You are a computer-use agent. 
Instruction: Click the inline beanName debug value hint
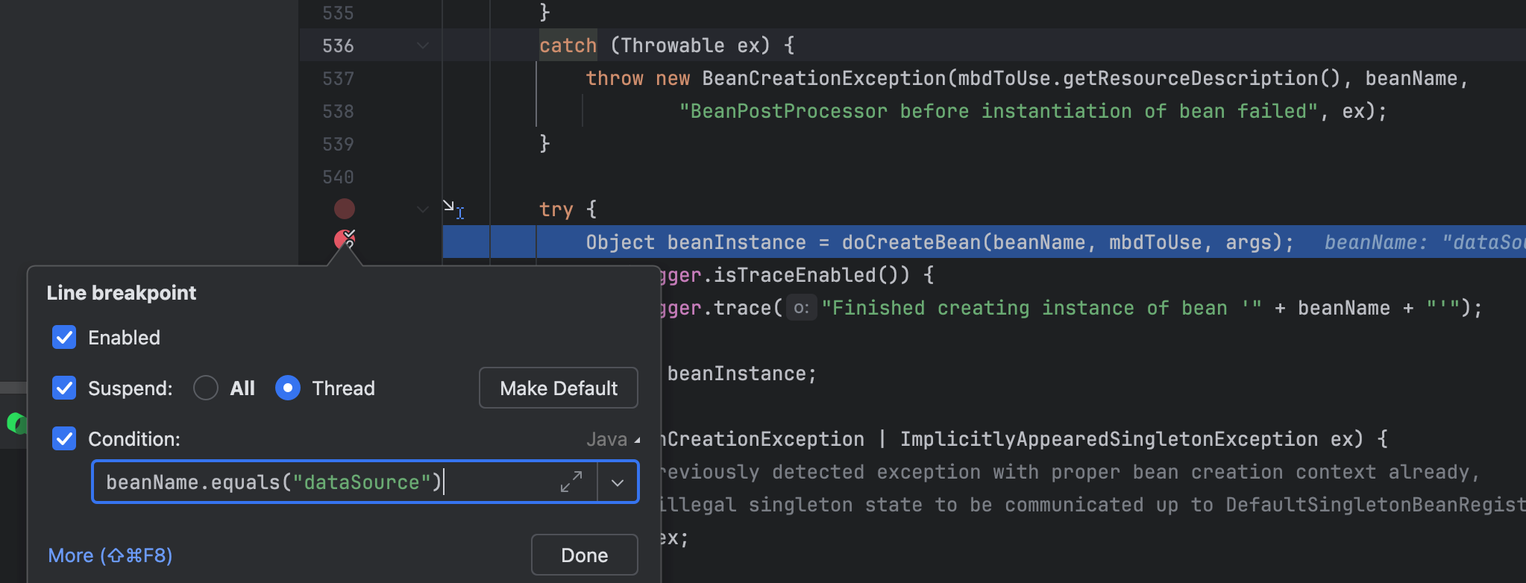point(1425,242)
